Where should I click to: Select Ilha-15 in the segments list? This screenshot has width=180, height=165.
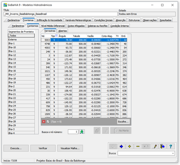(x=21, y=67)
